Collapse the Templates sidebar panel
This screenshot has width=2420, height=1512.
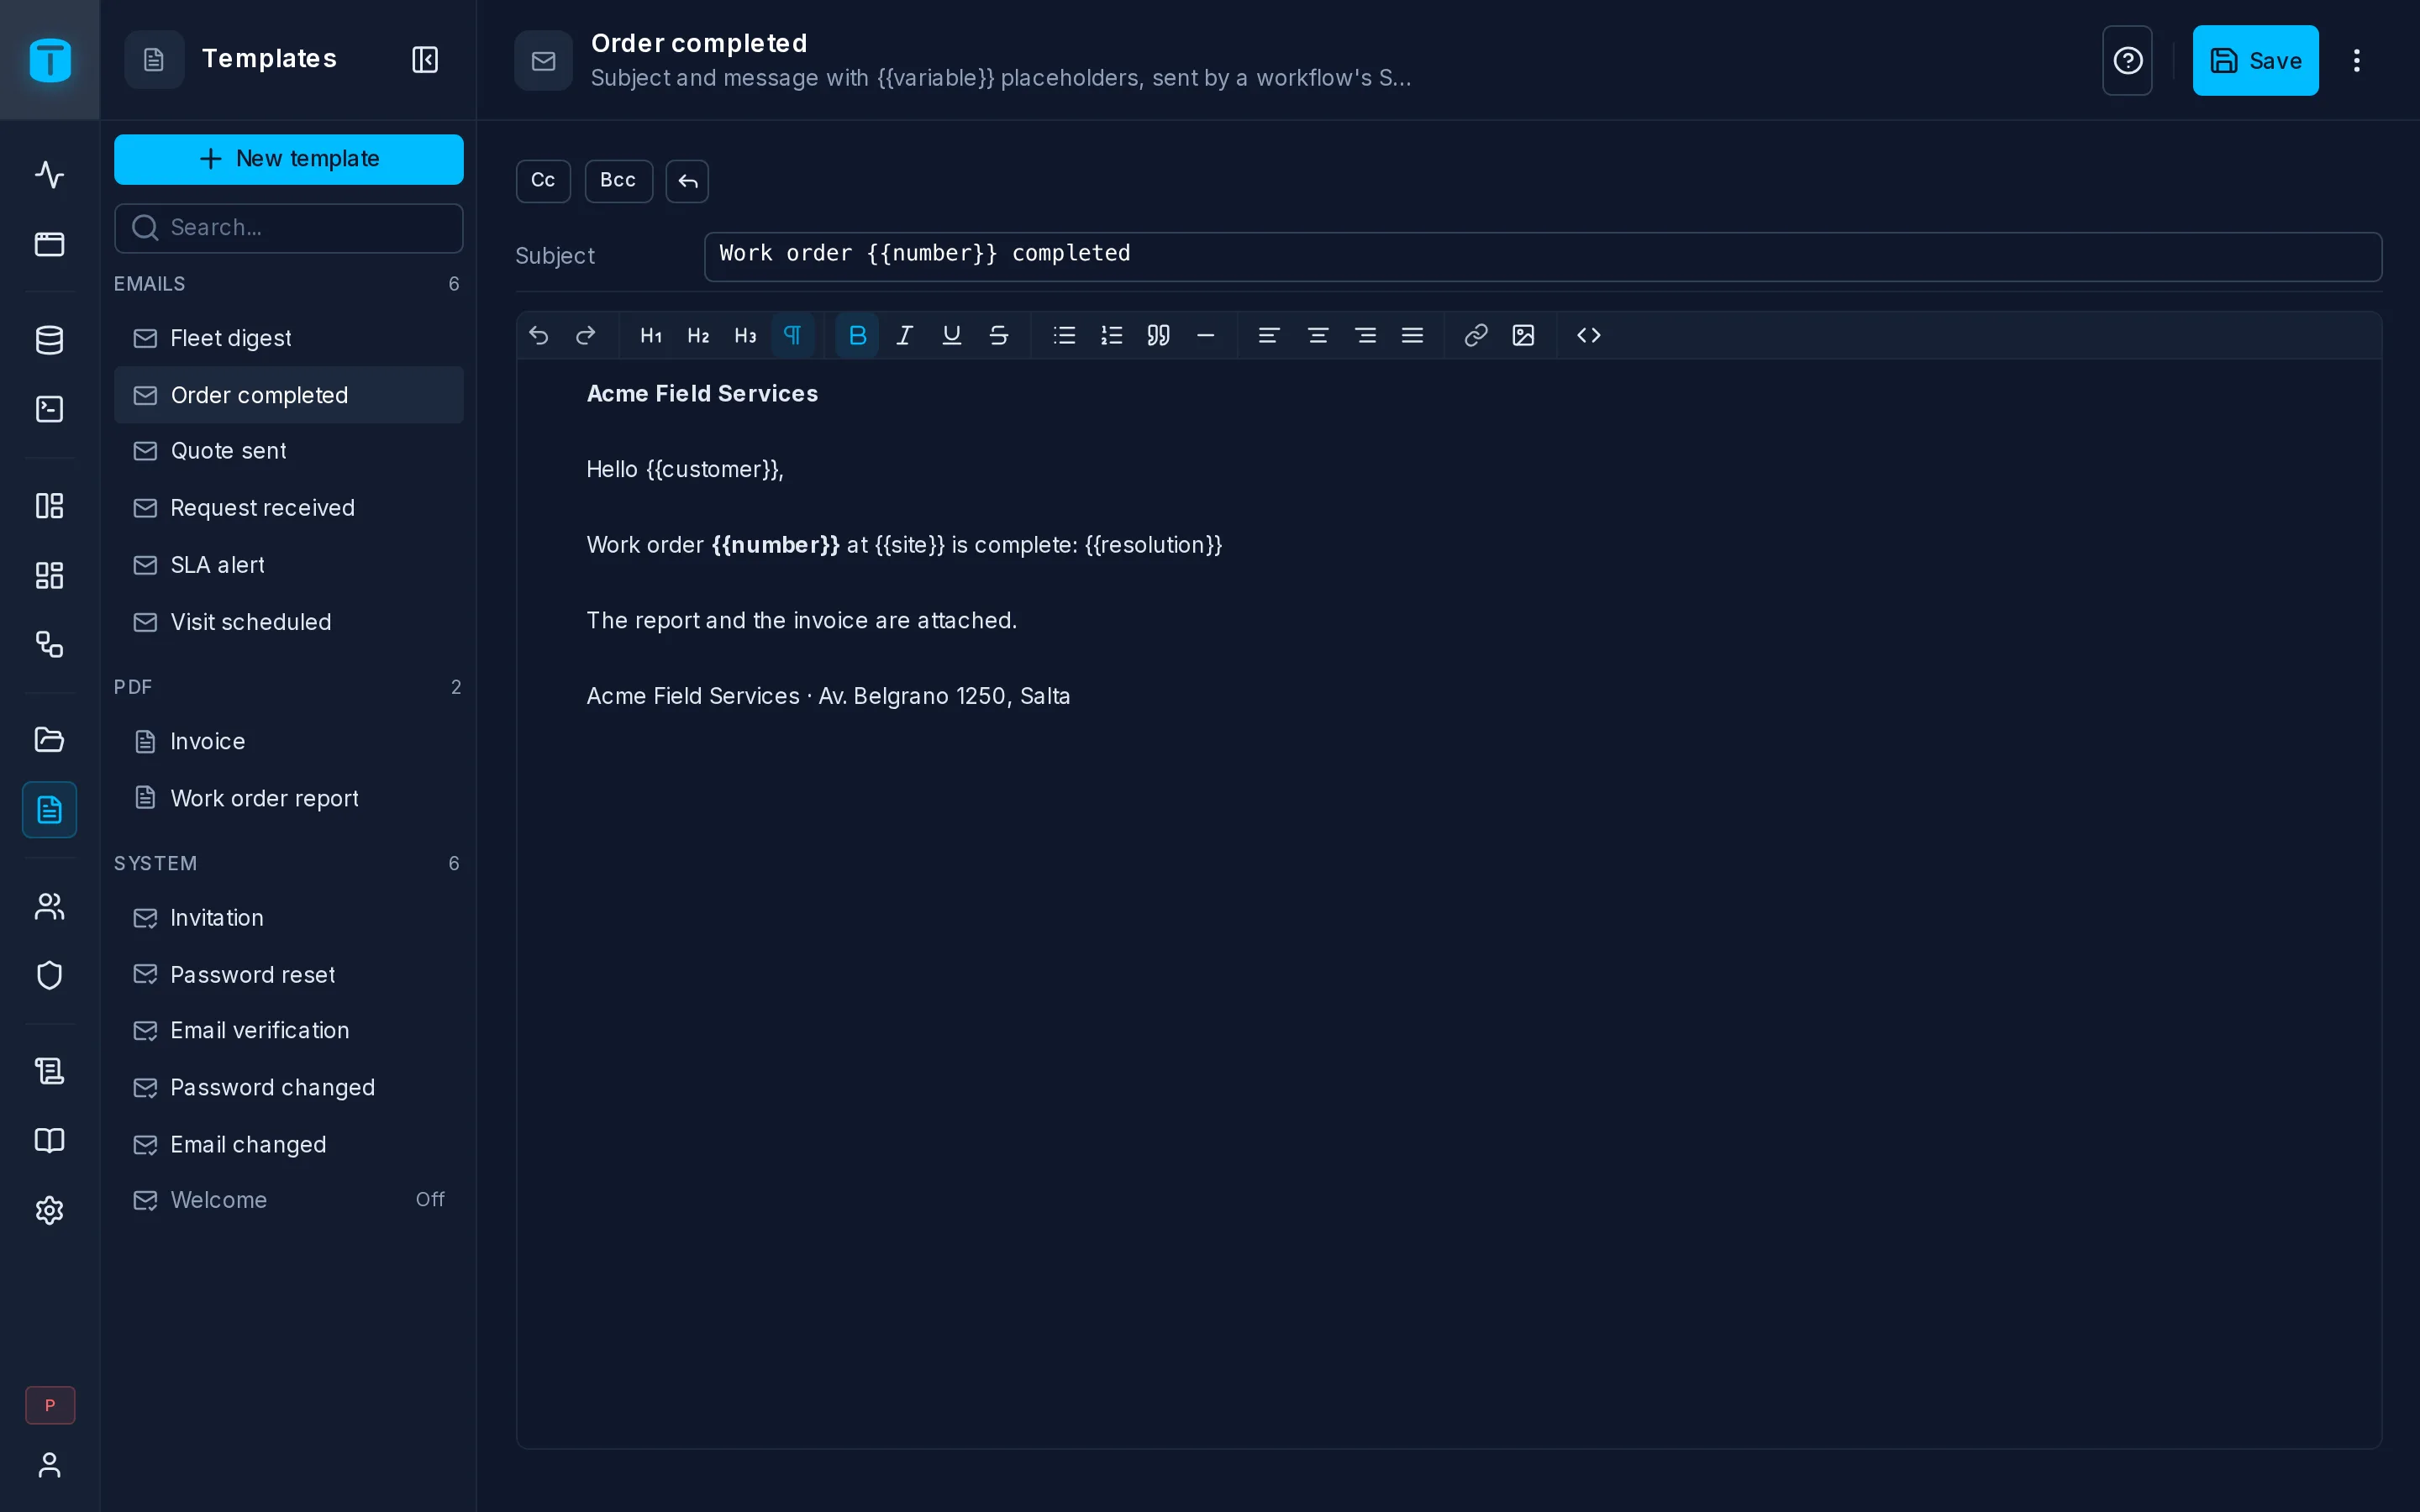coord(425,59)
